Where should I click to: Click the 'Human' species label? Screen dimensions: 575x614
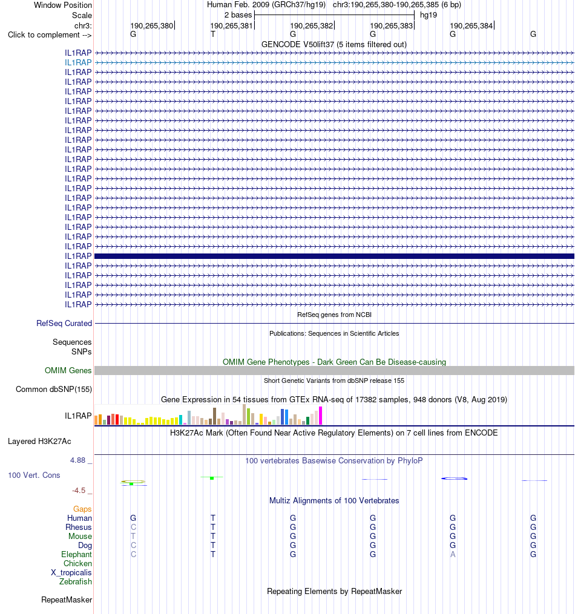pyautogui.click(x=79, y=518)
